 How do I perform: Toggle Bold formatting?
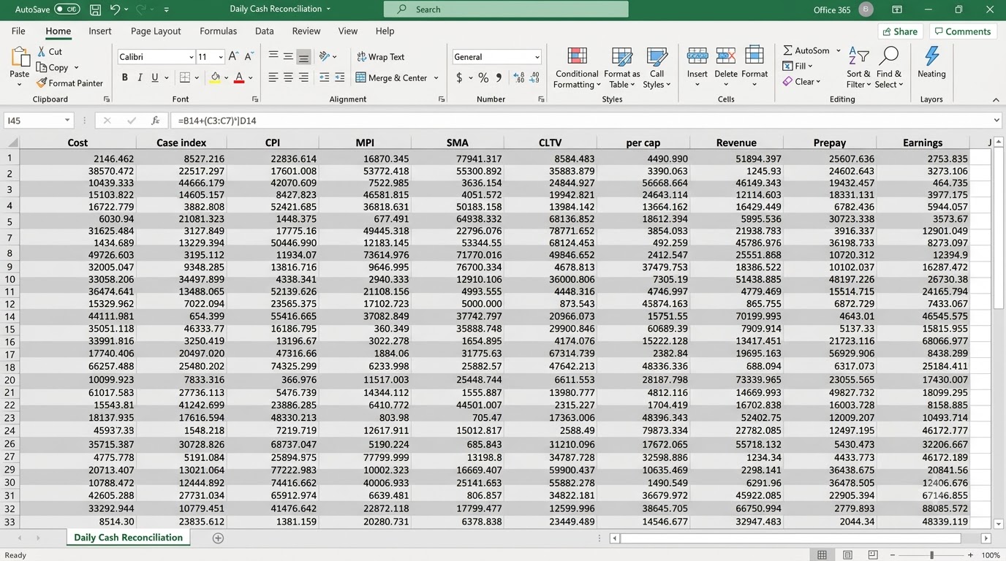pos(124,77)
